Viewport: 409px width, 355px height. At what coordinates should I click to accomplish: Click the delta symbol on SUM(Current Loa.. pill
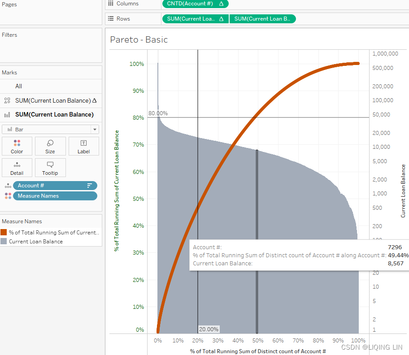click(x=221, y=19)
